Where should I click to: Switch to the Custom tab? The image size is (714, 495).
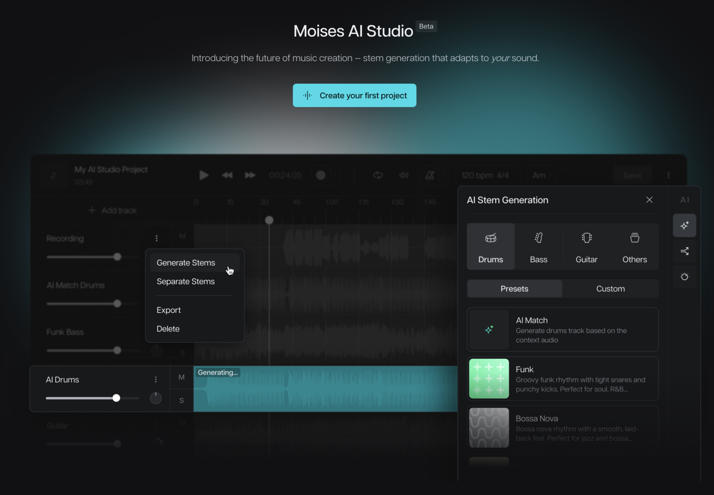click(x=611, y=289)
